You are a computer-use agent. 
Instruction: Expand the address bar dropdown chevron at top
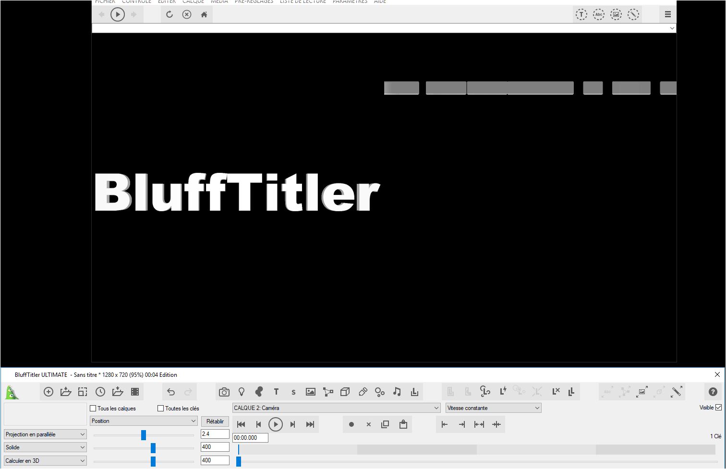point(672,28)
